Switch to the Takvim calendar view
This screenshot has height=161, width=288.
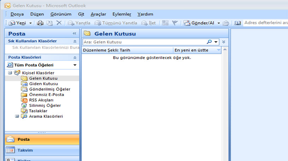42,150
